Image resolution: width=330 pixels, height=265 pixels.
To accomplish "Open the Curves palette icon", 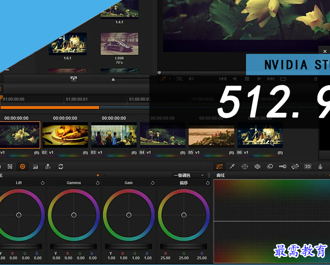I will click(219, 167).
